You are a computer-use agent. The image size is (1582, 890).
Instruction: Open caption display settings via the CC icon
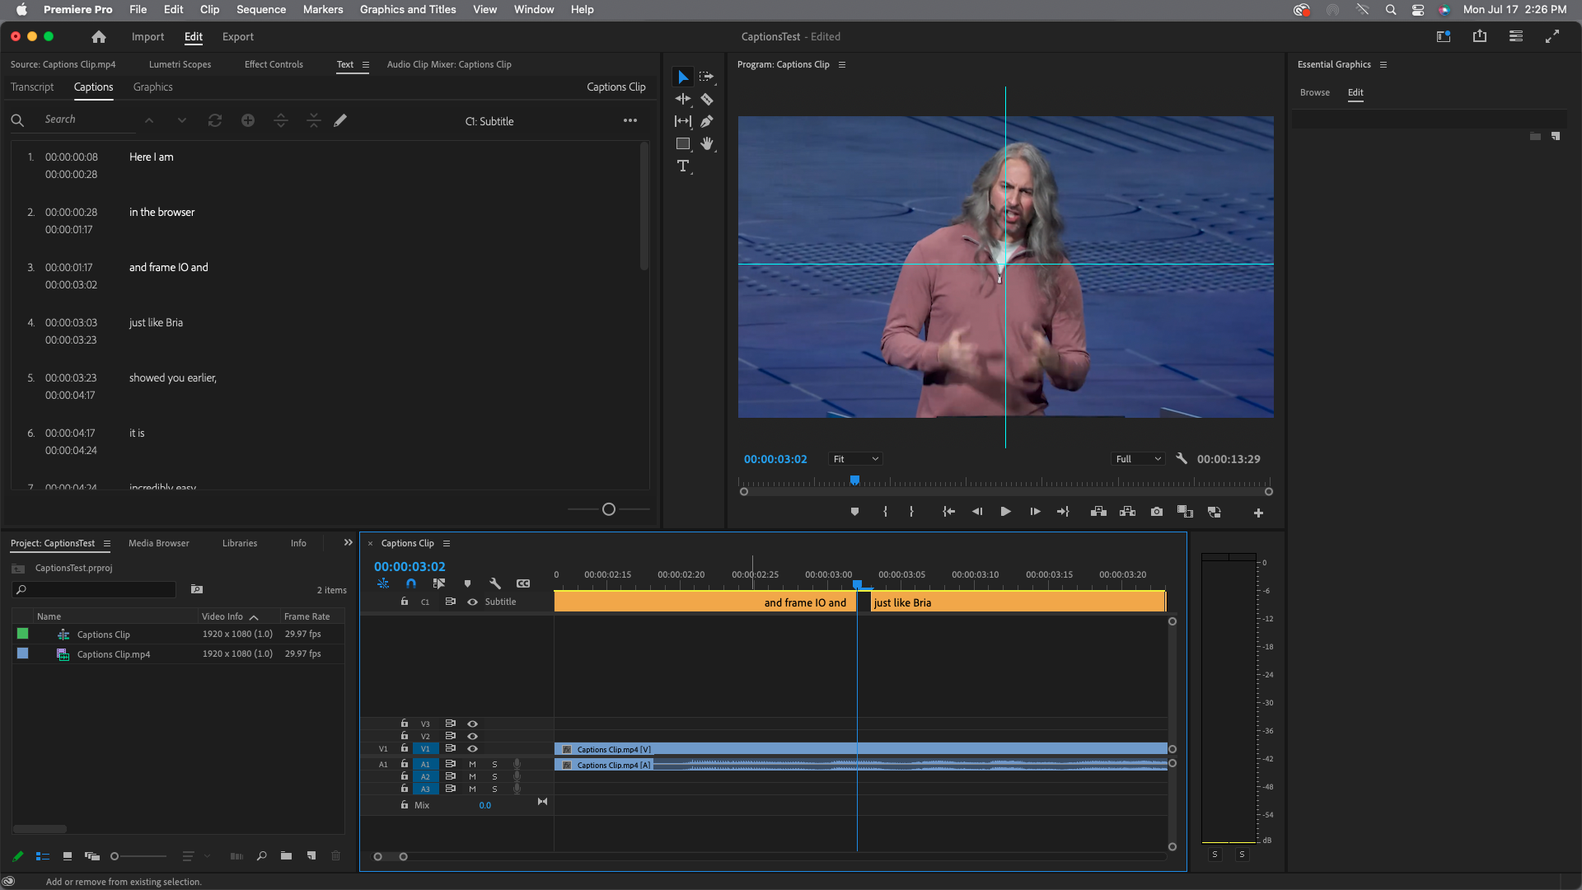pos(523,583)
